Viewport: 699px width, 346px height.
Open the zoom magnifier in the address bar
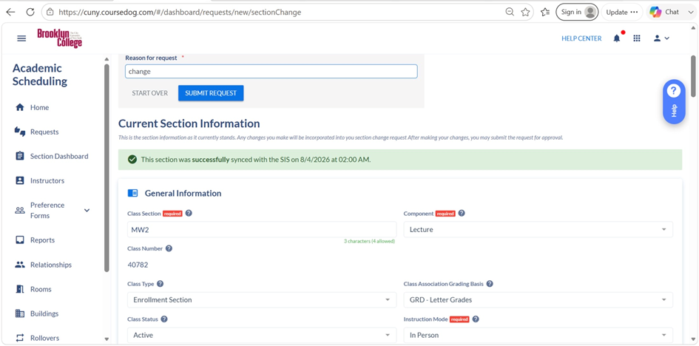pos(510,12)
